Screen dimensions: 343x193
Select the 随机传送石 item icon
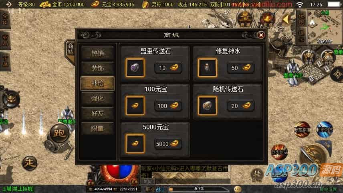click(x=208, y=106)
